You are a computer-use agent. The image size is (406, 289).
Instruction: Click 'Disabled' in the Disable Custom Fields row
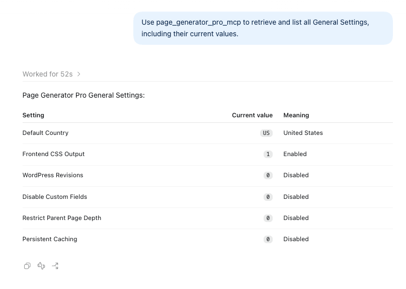[296, 197]
